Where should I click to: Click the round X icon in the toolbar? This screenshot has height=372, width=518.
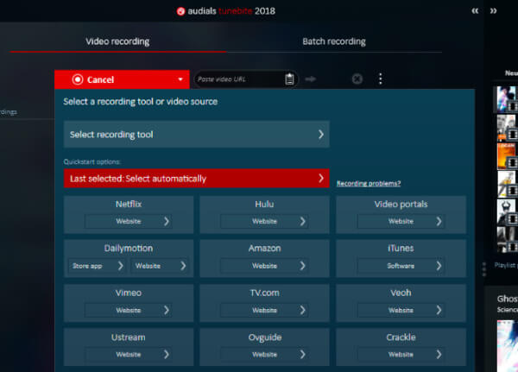click(x=357, y=79)
